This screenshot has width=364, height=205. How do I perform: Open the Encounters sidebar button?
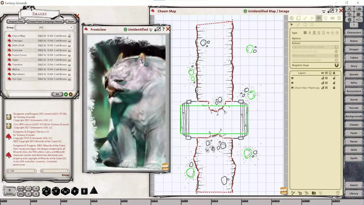(x=354, y=91)
